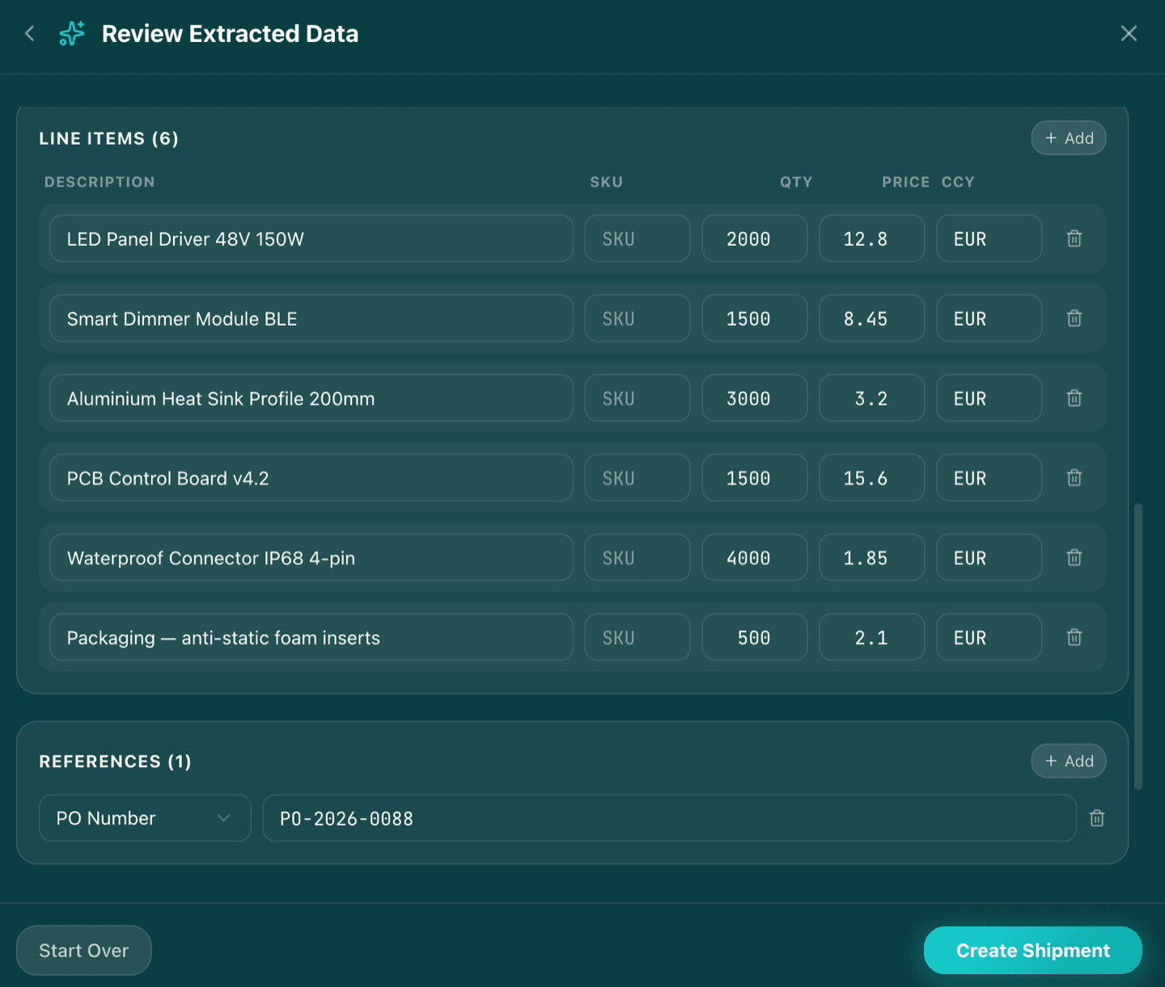
Task: Change the price of PCB Control Board
Action: tap(871, 478)
